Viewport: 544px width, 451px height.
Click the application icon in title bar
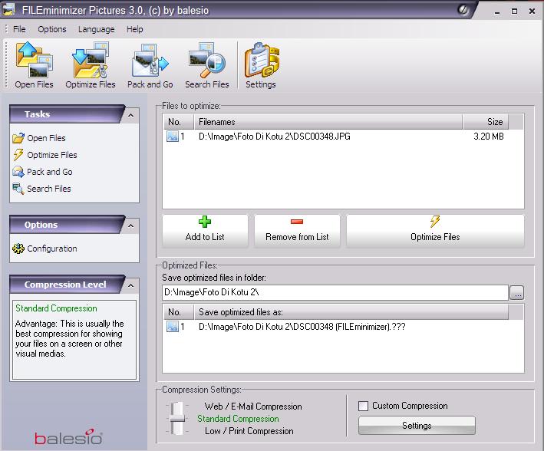pos(8,9)
